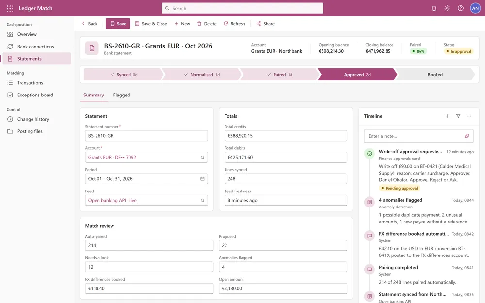Delete the statement via toolbar
This screenshot has width=485, height=303.
(207, 24)
